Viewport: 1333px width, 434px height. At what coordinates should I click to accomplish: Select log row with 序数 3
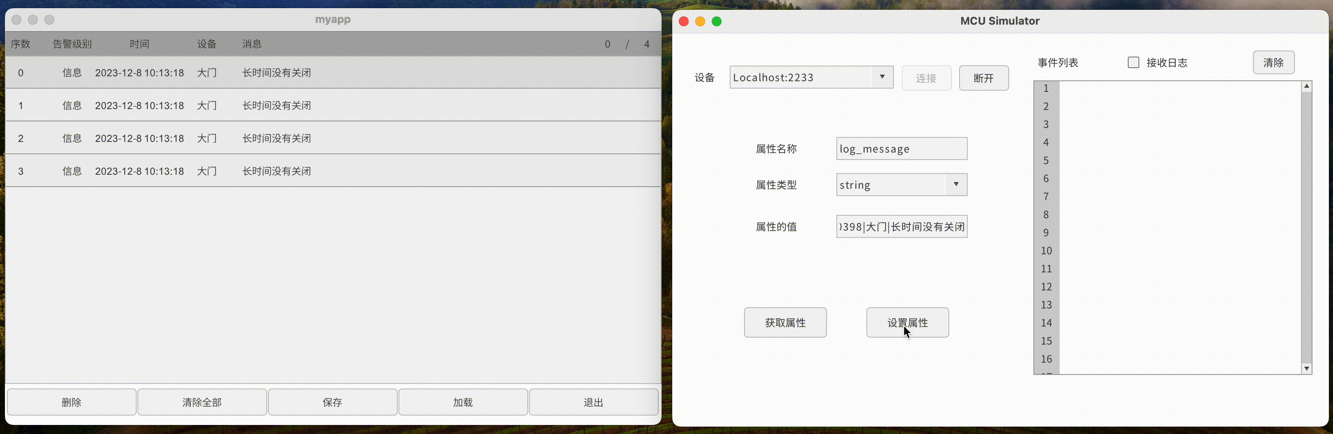pos(333,171)
